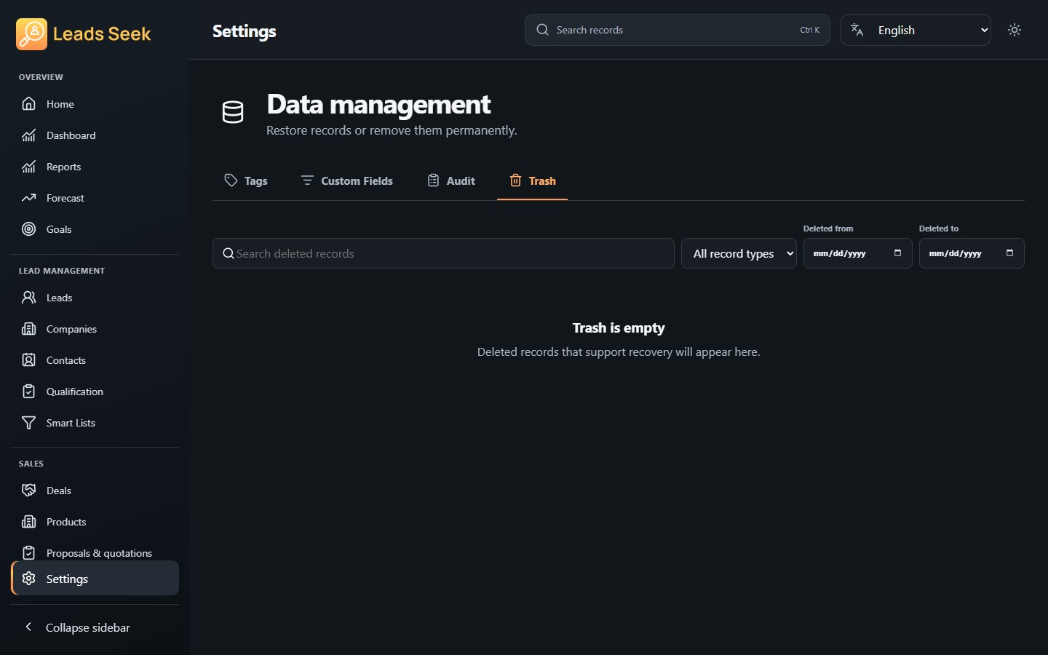Open Reports in the sidebar
1048x655 pixels.
pos(95,167)
